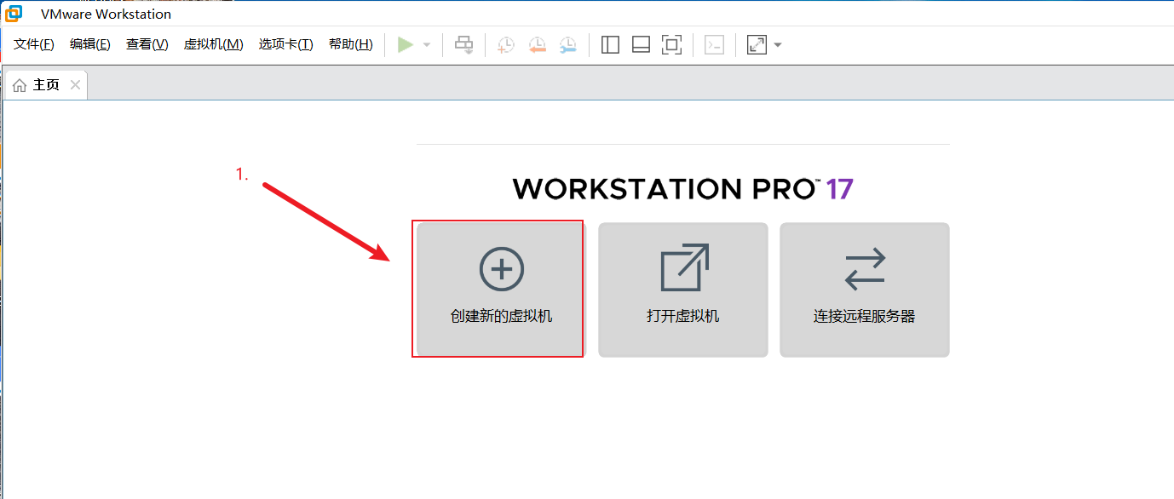Viewport: 1174px width, 499px height.
Task: Click the 创建新的虚拟机 tile
Action: click(502, 290)
